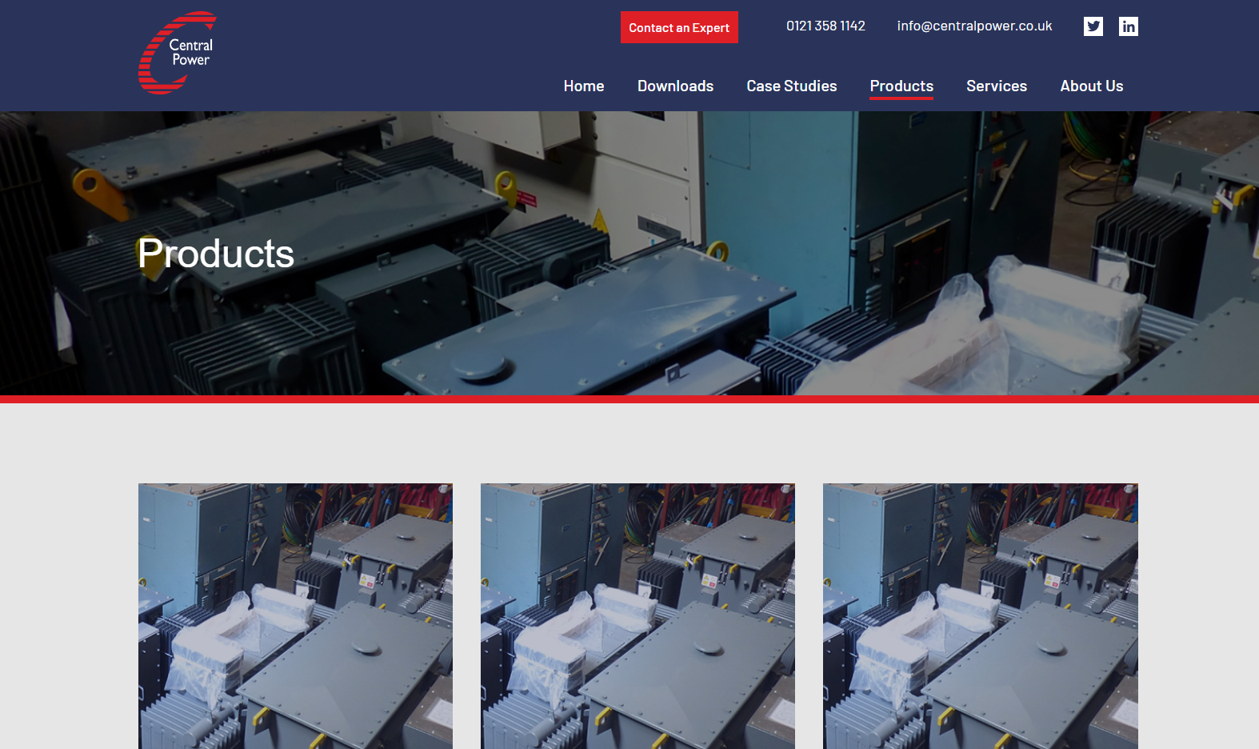
Task: Go to the Home menu item
Action: tap(583, 86)
